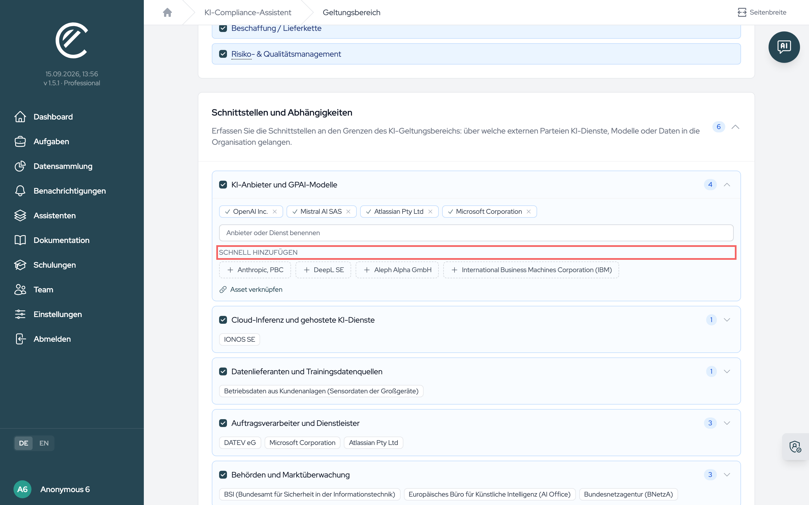809x505 pixels.
Task: Remove the Microsoft Corporation chip in KI-Anbieter
Action: [529, 212]
